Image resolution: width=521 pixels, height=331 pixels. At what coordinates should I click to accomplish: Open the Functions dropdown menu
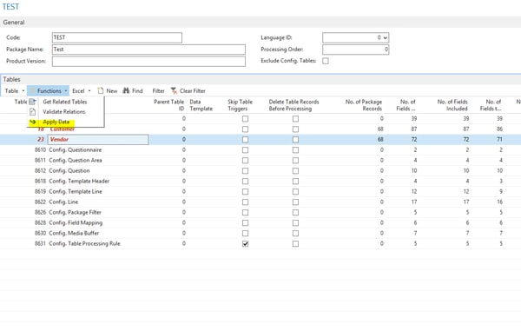pyautogui.click(x=48, y=90)
